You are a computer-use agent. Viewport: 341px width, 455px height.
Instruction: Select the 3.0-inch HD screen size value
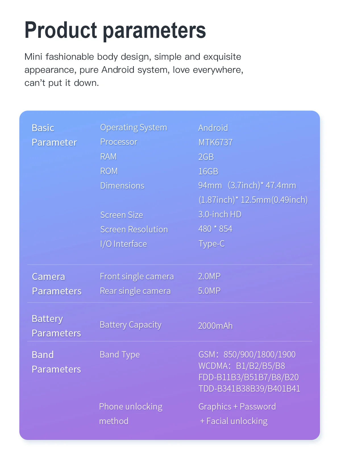point(220,214)
